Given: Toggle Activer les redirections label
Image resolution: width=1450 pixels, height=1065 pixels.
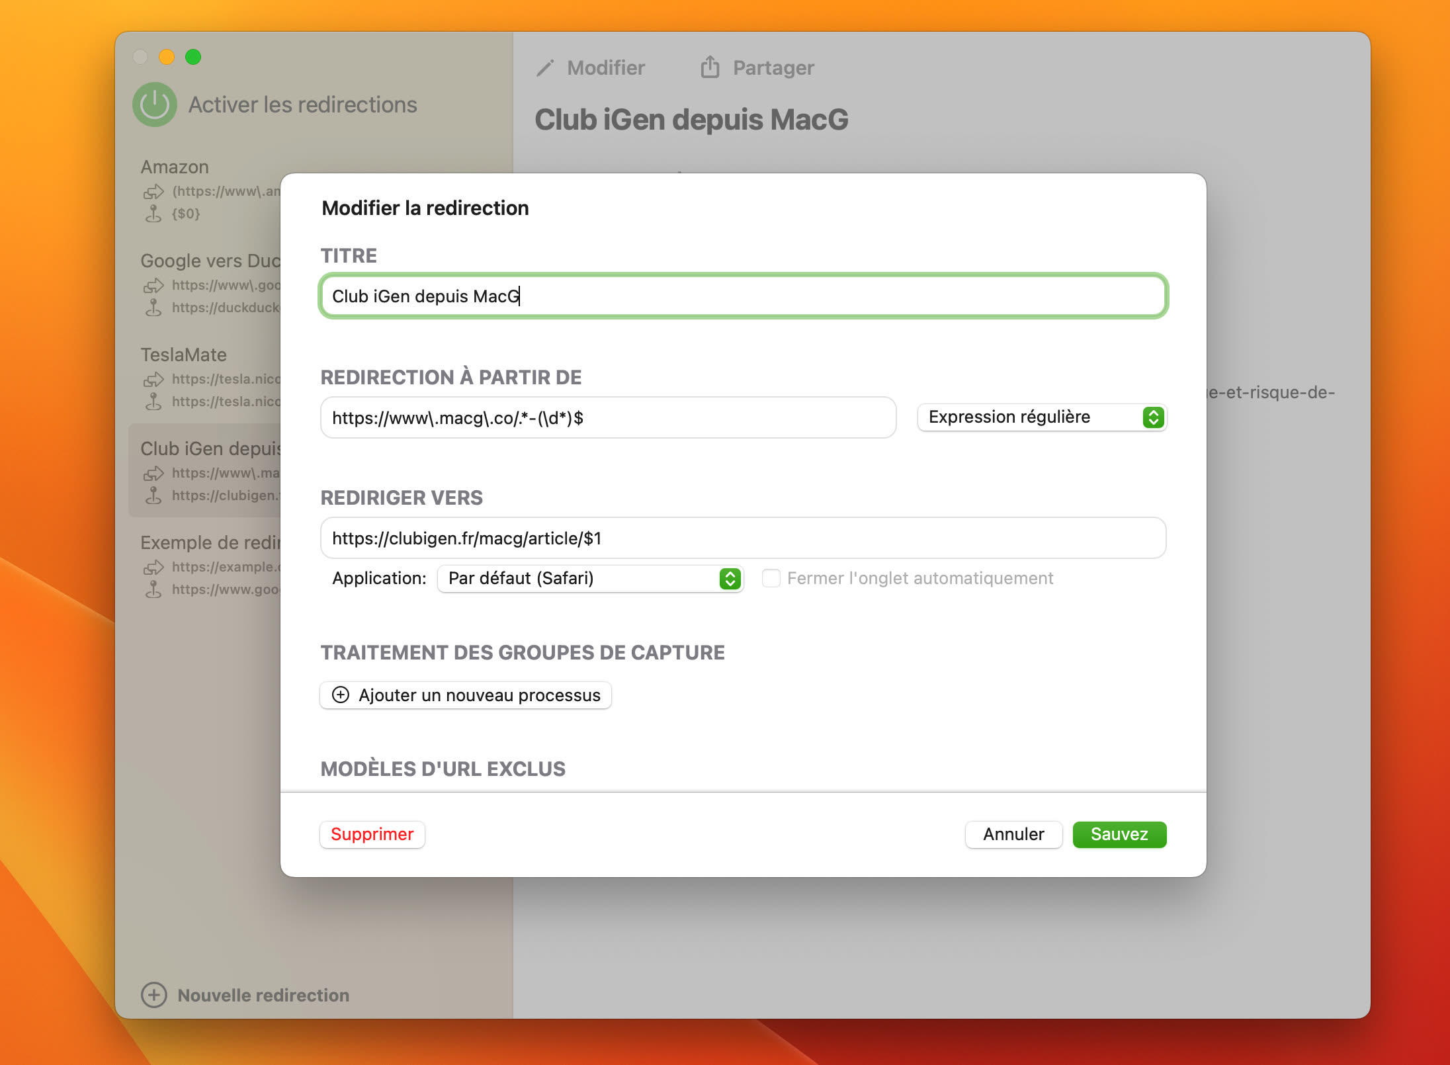Looking at the screenshot, I should pyautogui.click(x=302, y=105).
